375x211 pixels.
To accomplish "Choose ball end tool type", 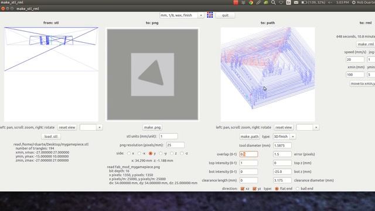I will click(x=298, y=189).
